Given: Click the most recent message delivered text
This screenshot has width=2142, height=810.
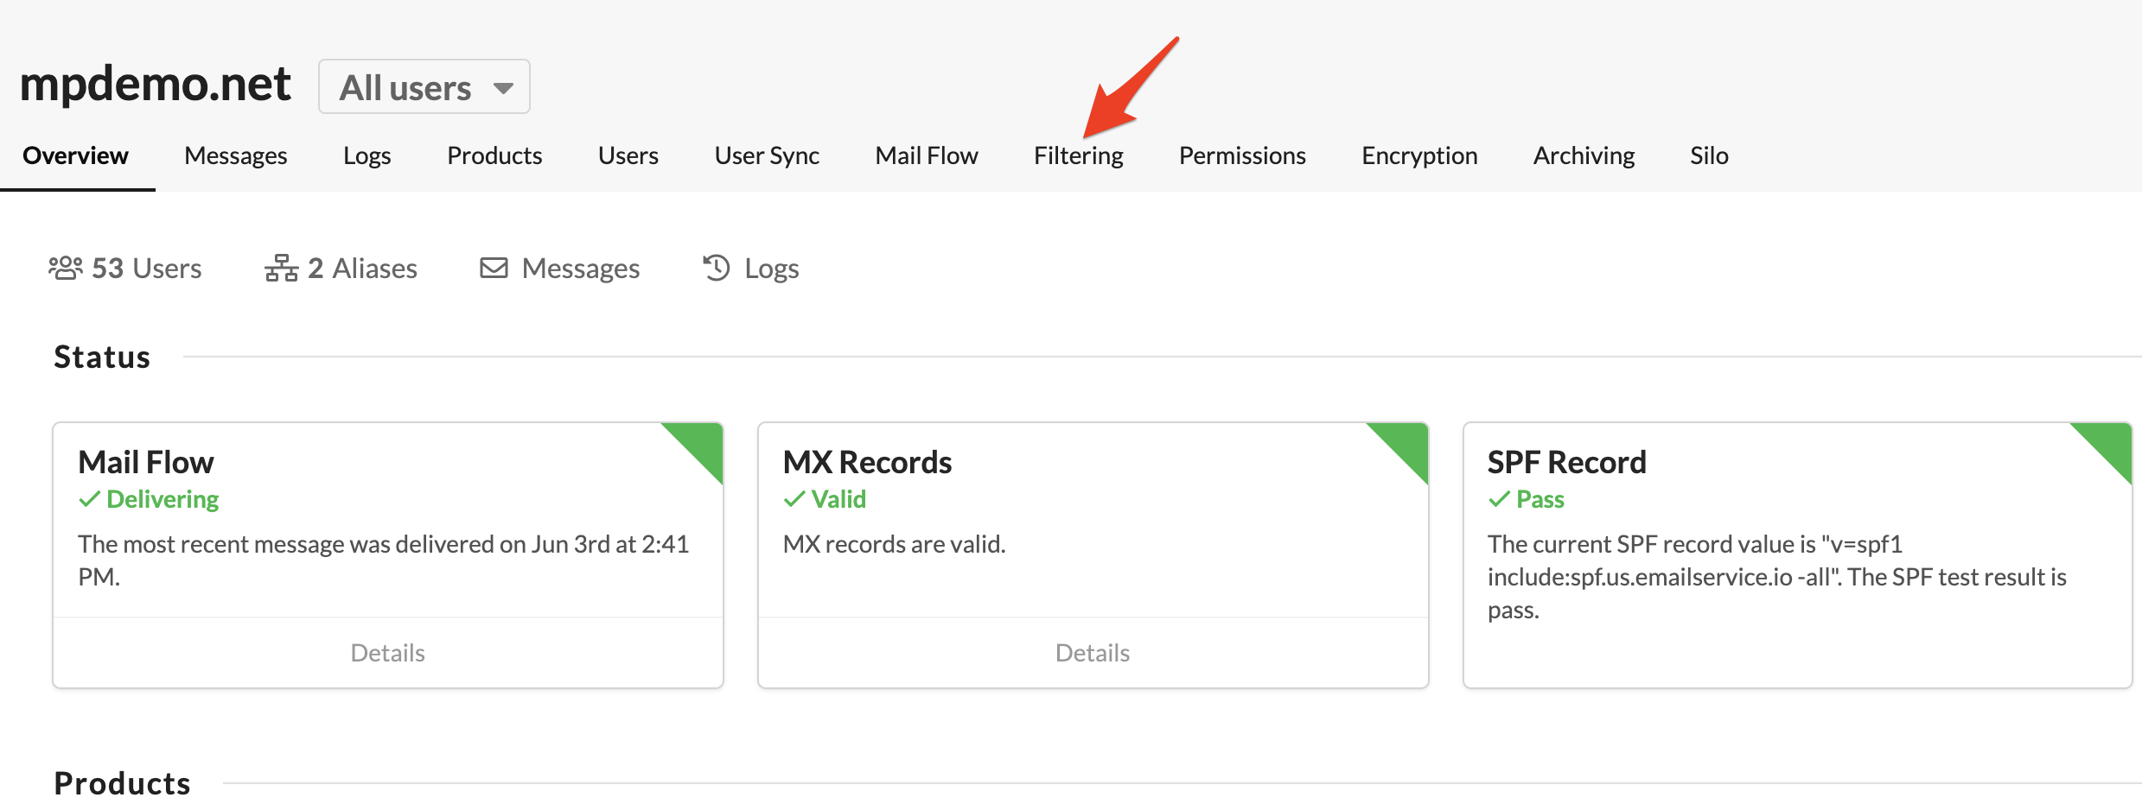Looking at the screenshot, I should [x=384, y=560].
